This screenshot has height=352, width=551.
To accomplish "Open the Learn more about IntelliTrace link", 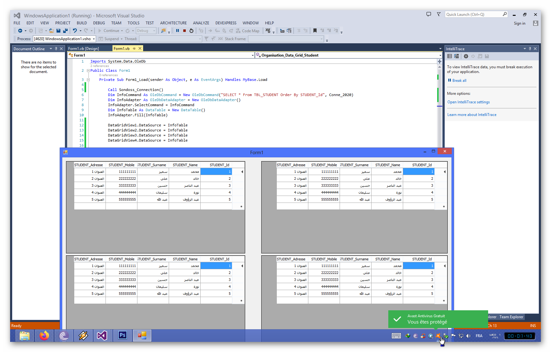I will [472, 115].
